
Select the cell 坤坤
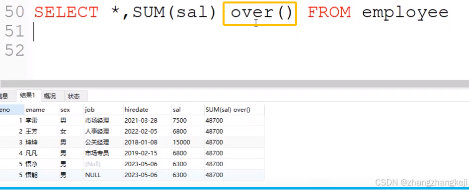point(42,142)
